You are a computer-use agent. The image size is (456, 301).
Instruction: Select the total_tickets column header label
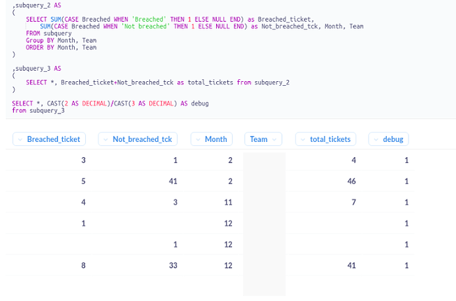point(330,139)
